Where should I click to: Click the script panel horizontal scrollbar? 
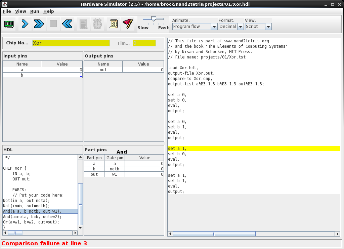(214, 234)
